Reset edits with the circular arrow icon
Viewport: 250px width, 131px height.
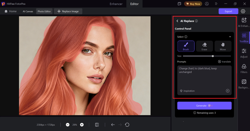tap(127, 125)
